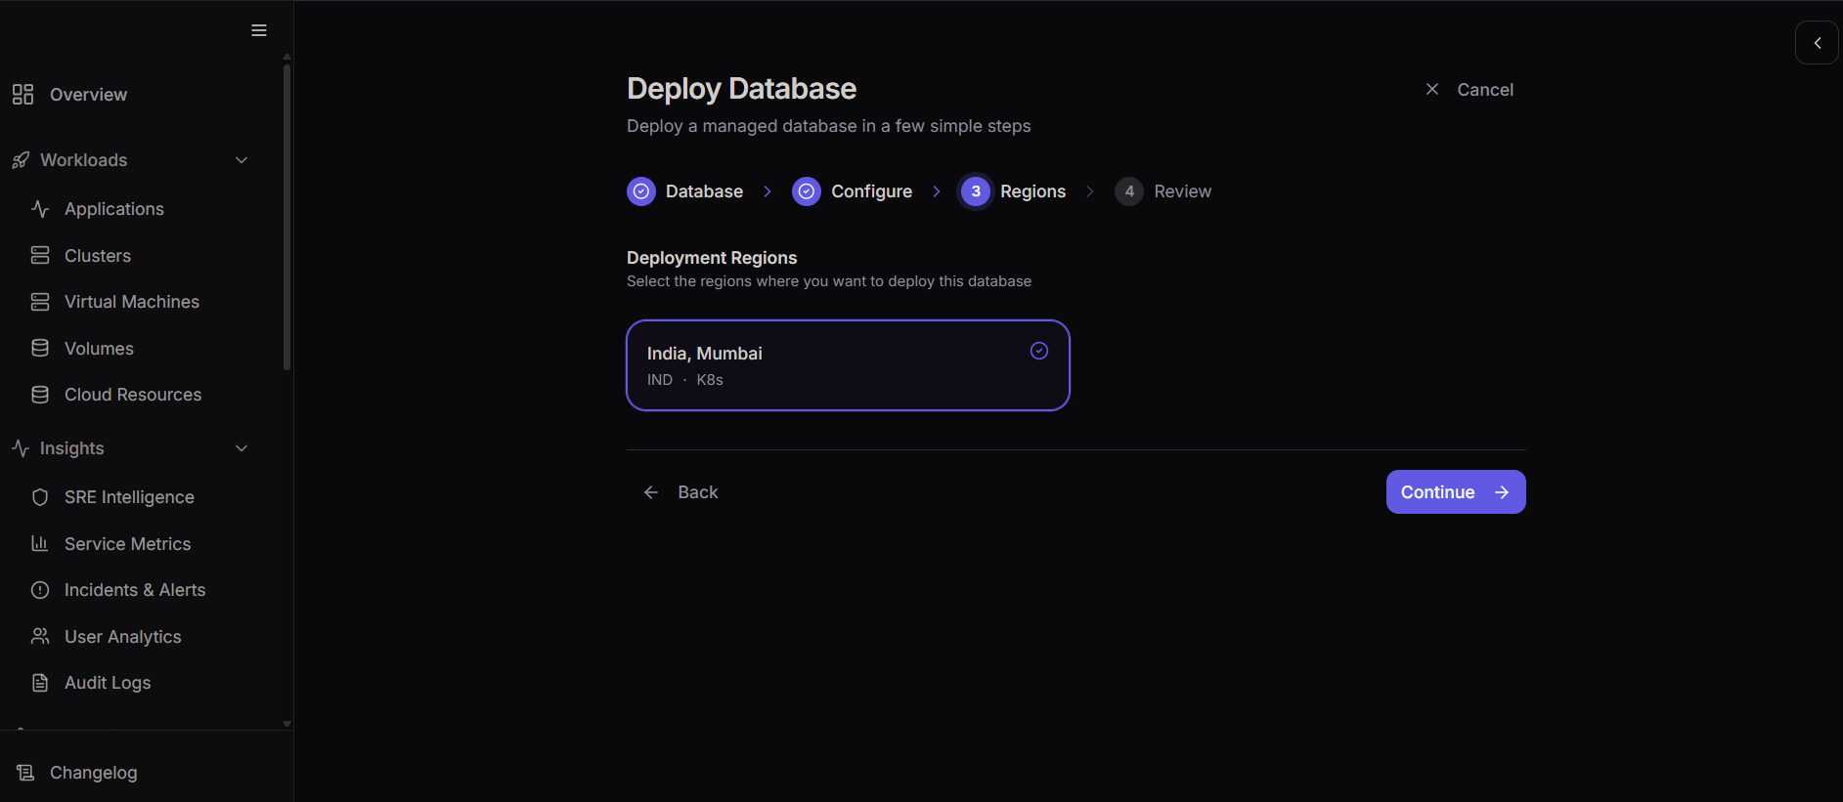The width and height of the screenshot is (1843, 802).
Task: Click the Changelog scroll icon
Action: pos(25,773)
